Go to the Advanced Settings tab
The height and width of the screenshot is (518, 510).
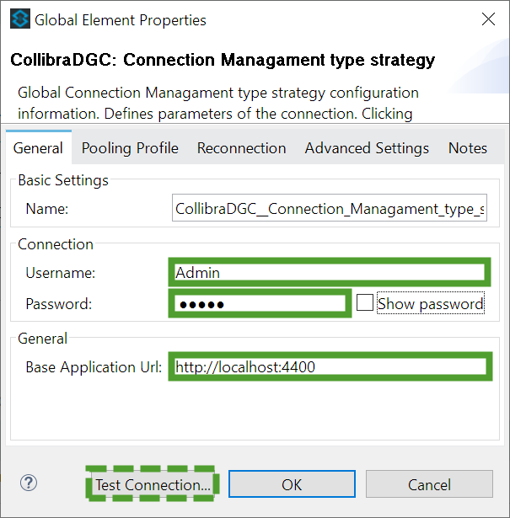367,147
